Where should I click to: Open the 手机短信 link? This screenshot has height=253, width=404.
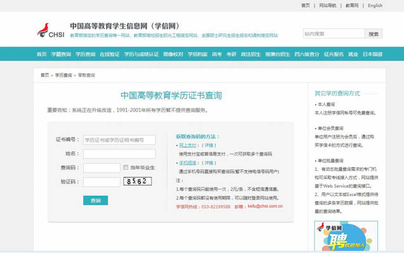187,163
